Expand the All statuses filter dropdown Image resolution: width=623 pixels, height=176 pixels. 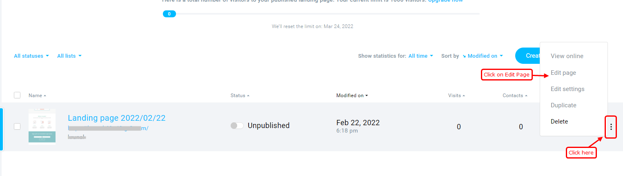click(x=31, y=56)
